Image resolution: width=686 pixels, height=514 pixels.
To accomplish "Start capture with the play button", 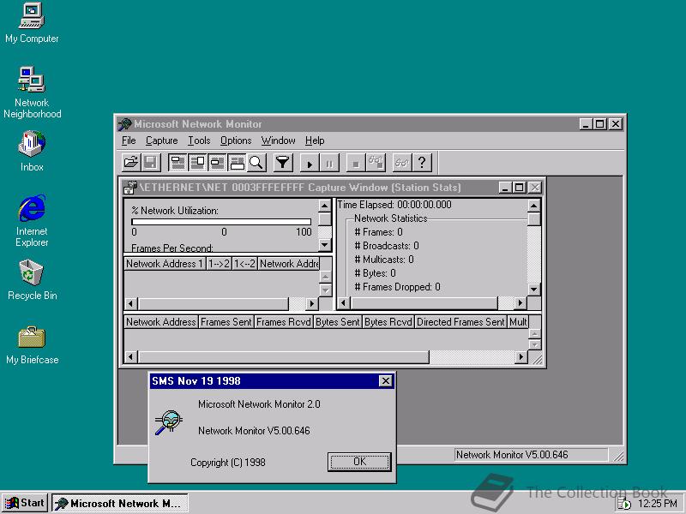I will click(310, 163).
